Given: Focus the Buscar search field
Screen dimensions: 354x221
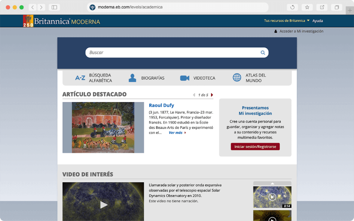Looking at the screenshot, I should coord(177,53).
